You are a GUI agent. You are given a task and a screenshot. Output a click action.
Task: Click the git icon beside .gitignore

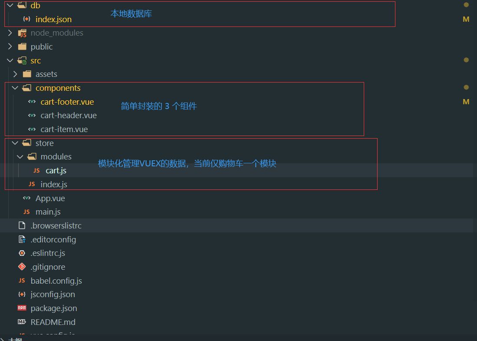point(22,267)
